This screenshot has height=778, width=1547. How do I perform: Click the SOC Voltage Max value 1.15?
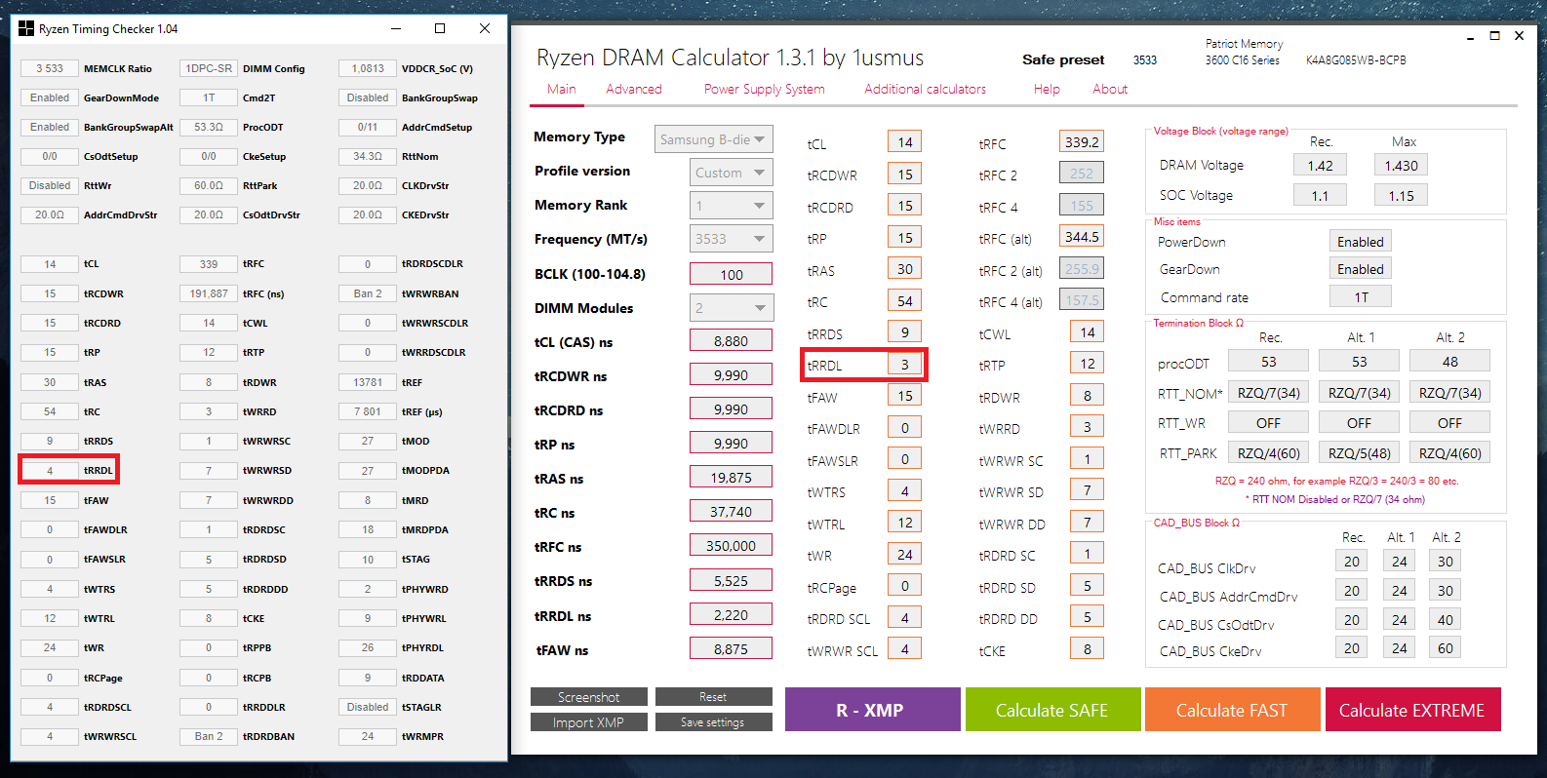[1401, 195]
